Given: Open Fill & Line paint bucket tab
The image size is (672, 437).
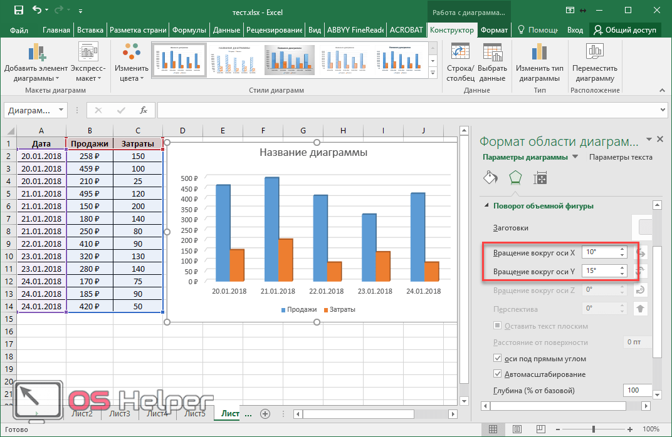Looking at the screenshot, I should 490,178.
